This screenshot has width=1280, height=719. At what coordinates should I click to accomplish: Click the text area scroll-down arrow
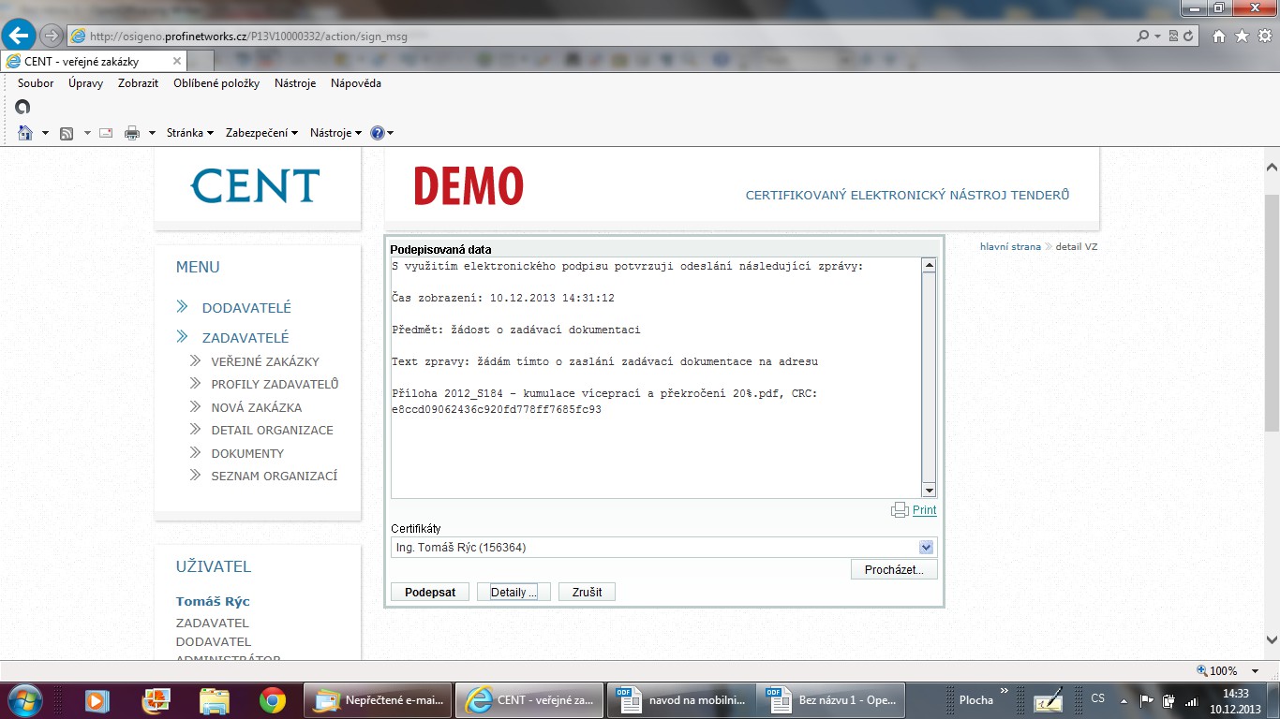point(930,491)
